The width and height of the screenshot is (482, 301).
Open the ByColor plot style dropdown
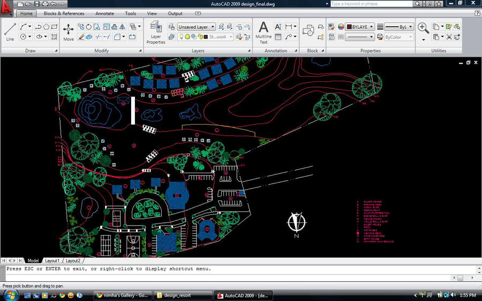click(398, 37)
